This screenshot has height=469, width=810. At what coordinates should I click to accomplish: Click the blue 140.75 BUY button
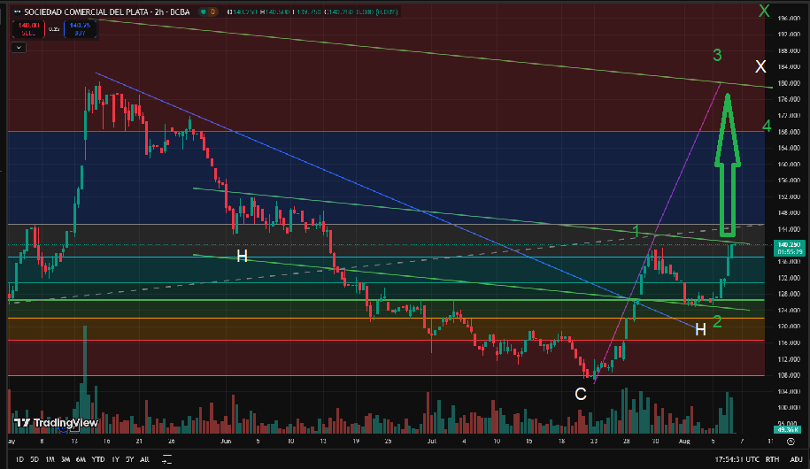pos(80,29)
